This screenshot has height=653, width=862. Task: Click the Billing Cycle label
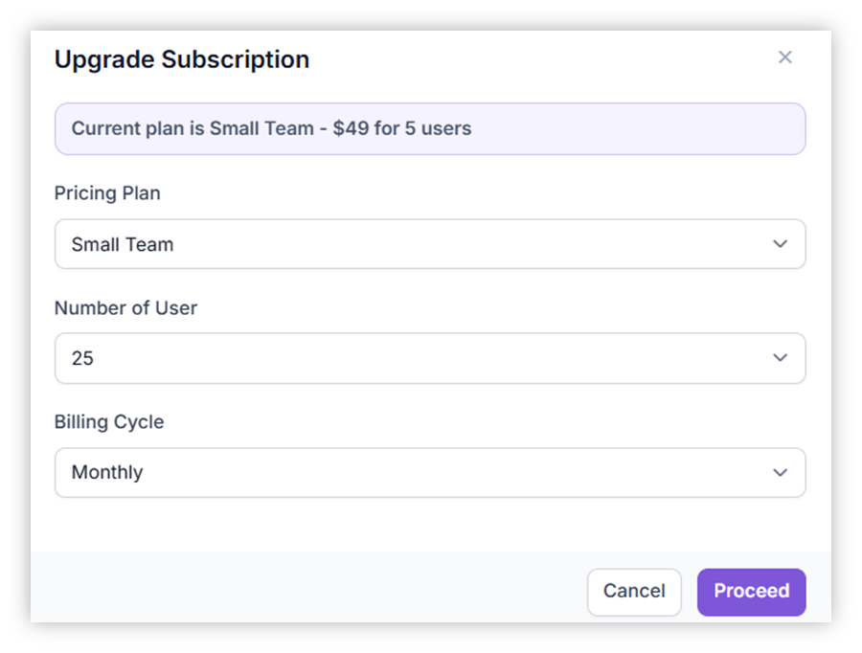pos(108,422)
